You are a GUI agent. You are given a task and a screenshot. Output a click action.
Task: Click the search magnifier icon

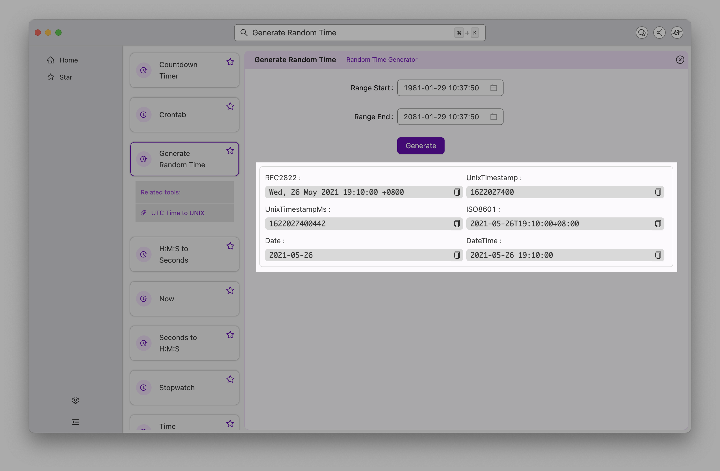click(244, 33)
